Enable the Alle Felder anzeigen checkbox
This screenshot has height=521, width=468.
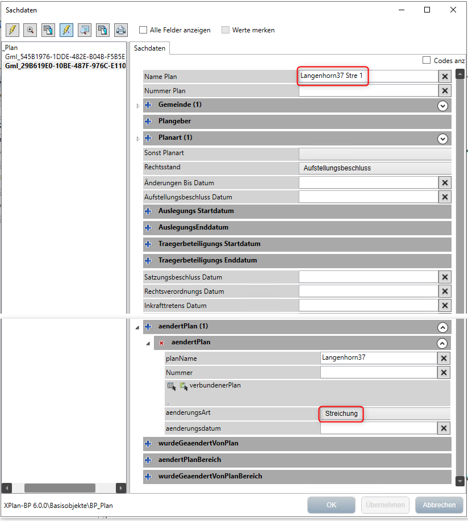coord(144,30)
